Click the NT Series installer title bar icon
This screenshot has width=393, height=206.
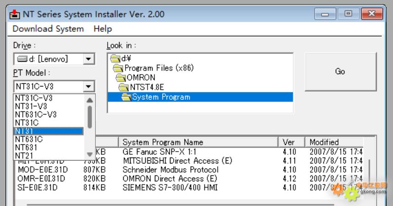(x=14, y=15)
